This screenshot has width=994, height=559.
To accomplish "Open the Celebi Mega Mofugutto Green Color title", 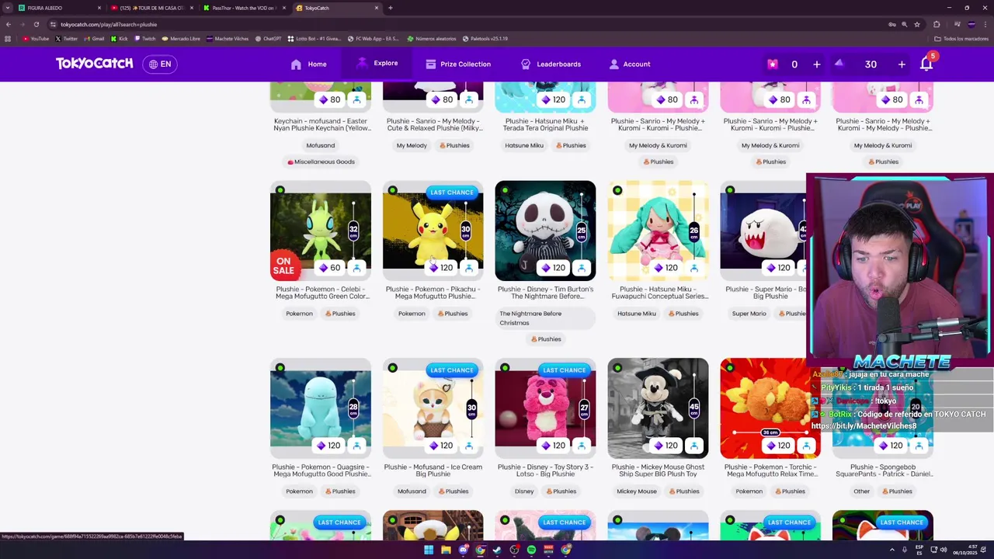I will pos(322,293).
